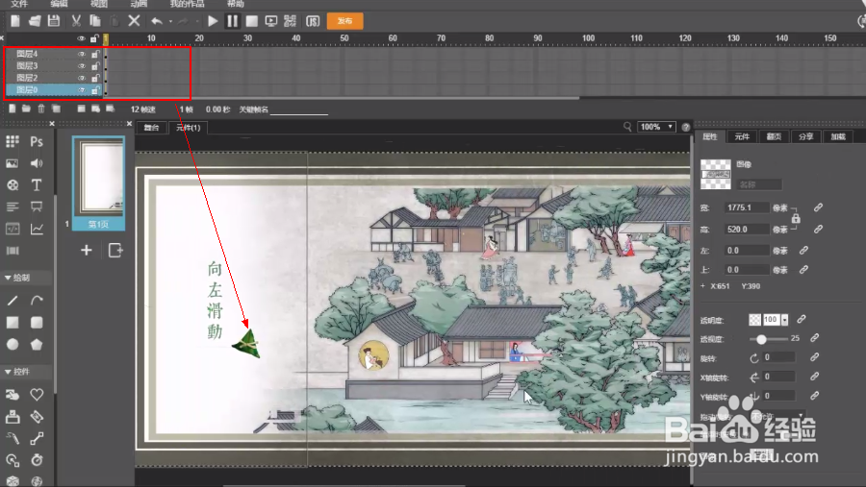Open a project via the folder icon
Screen dimensions: 866x487
35,21
